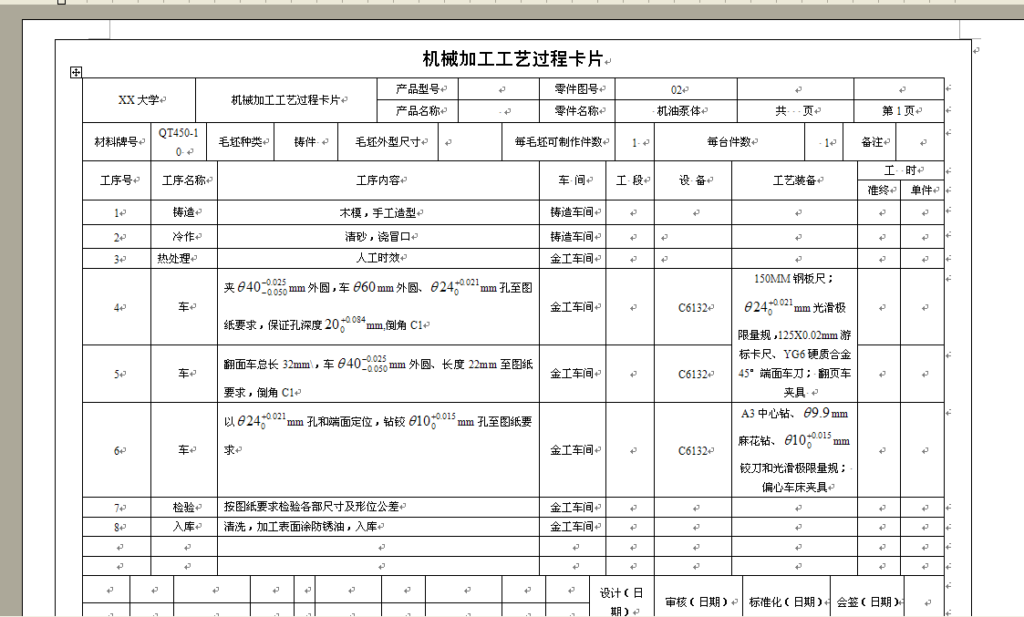Click the 零件名称 label cell
This screenshot has height=617, width=1024.
(x=577, y=111)
